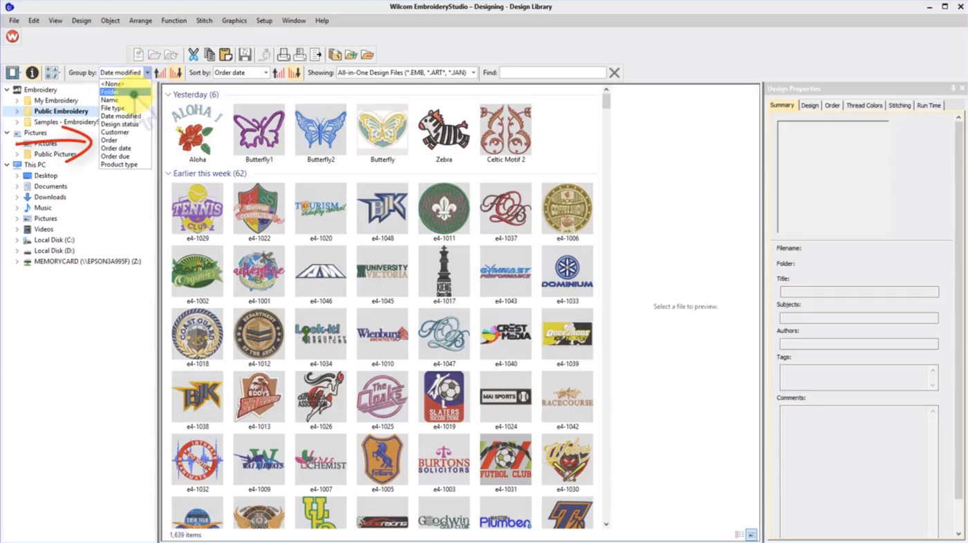
Task: Pin the Design Properties panel
Action: (953, 88)
